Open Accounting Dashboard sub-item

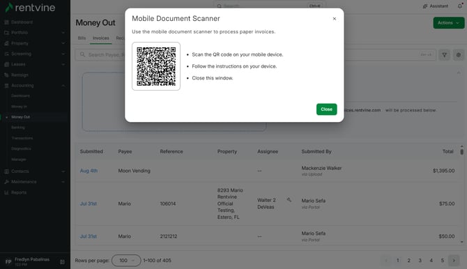[x=20, y=96]
